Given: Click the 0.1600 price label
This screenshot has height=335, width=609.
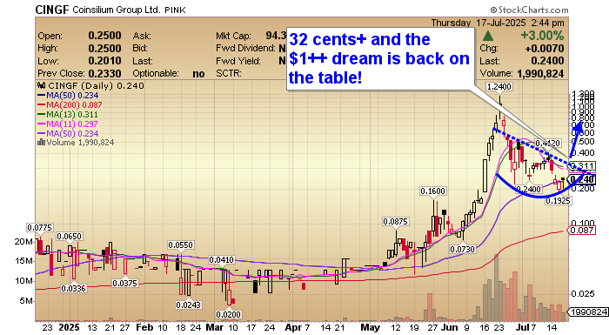Looking at the screenshot, I should coord(432,191).
